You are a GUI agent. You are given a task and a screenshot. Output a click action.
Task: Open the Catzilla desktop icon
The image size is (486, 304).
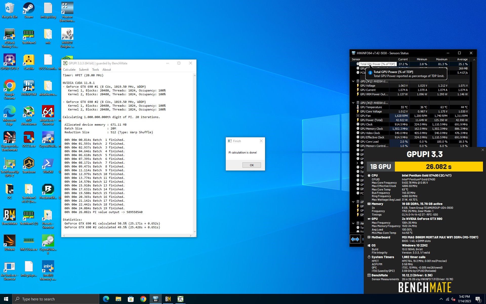29,62
